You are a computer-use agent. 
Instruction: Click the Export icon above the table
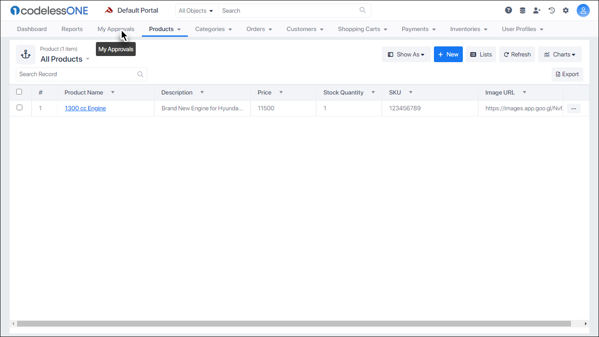(x=567, y=74)
